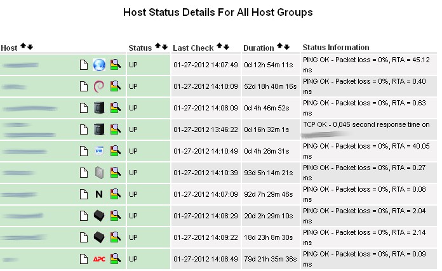Click the gray server icon in 93d row
442x271 pixels.
coord(98,172)
